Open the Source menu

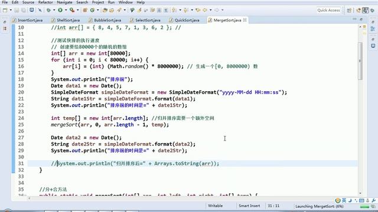tap(28, 2)
